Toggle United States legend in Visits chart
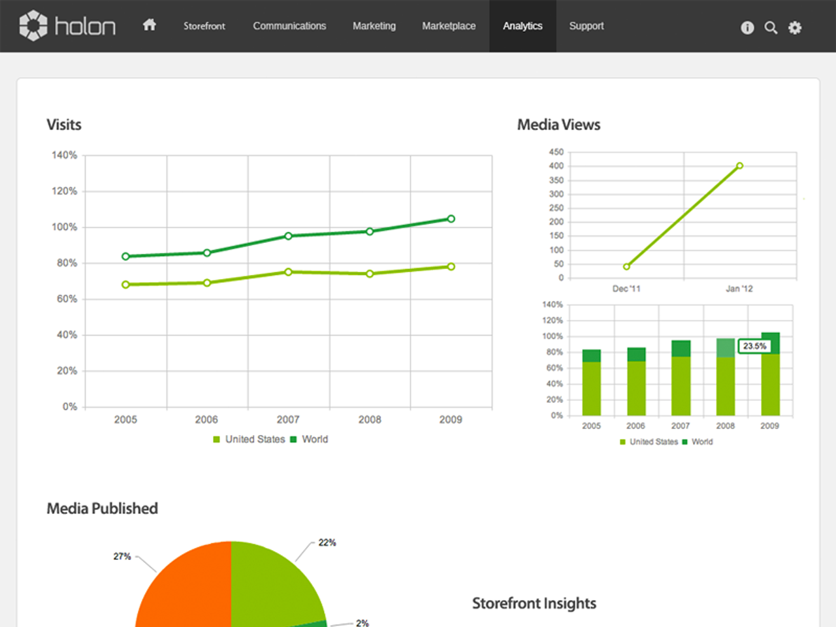The height and width of the screenshot is (627, 836). click(249, 440)
